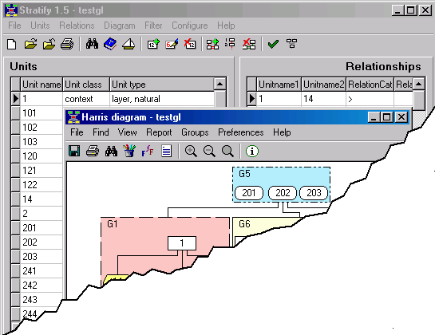
Task: Open the Filter menu
Action: point(153,26)
